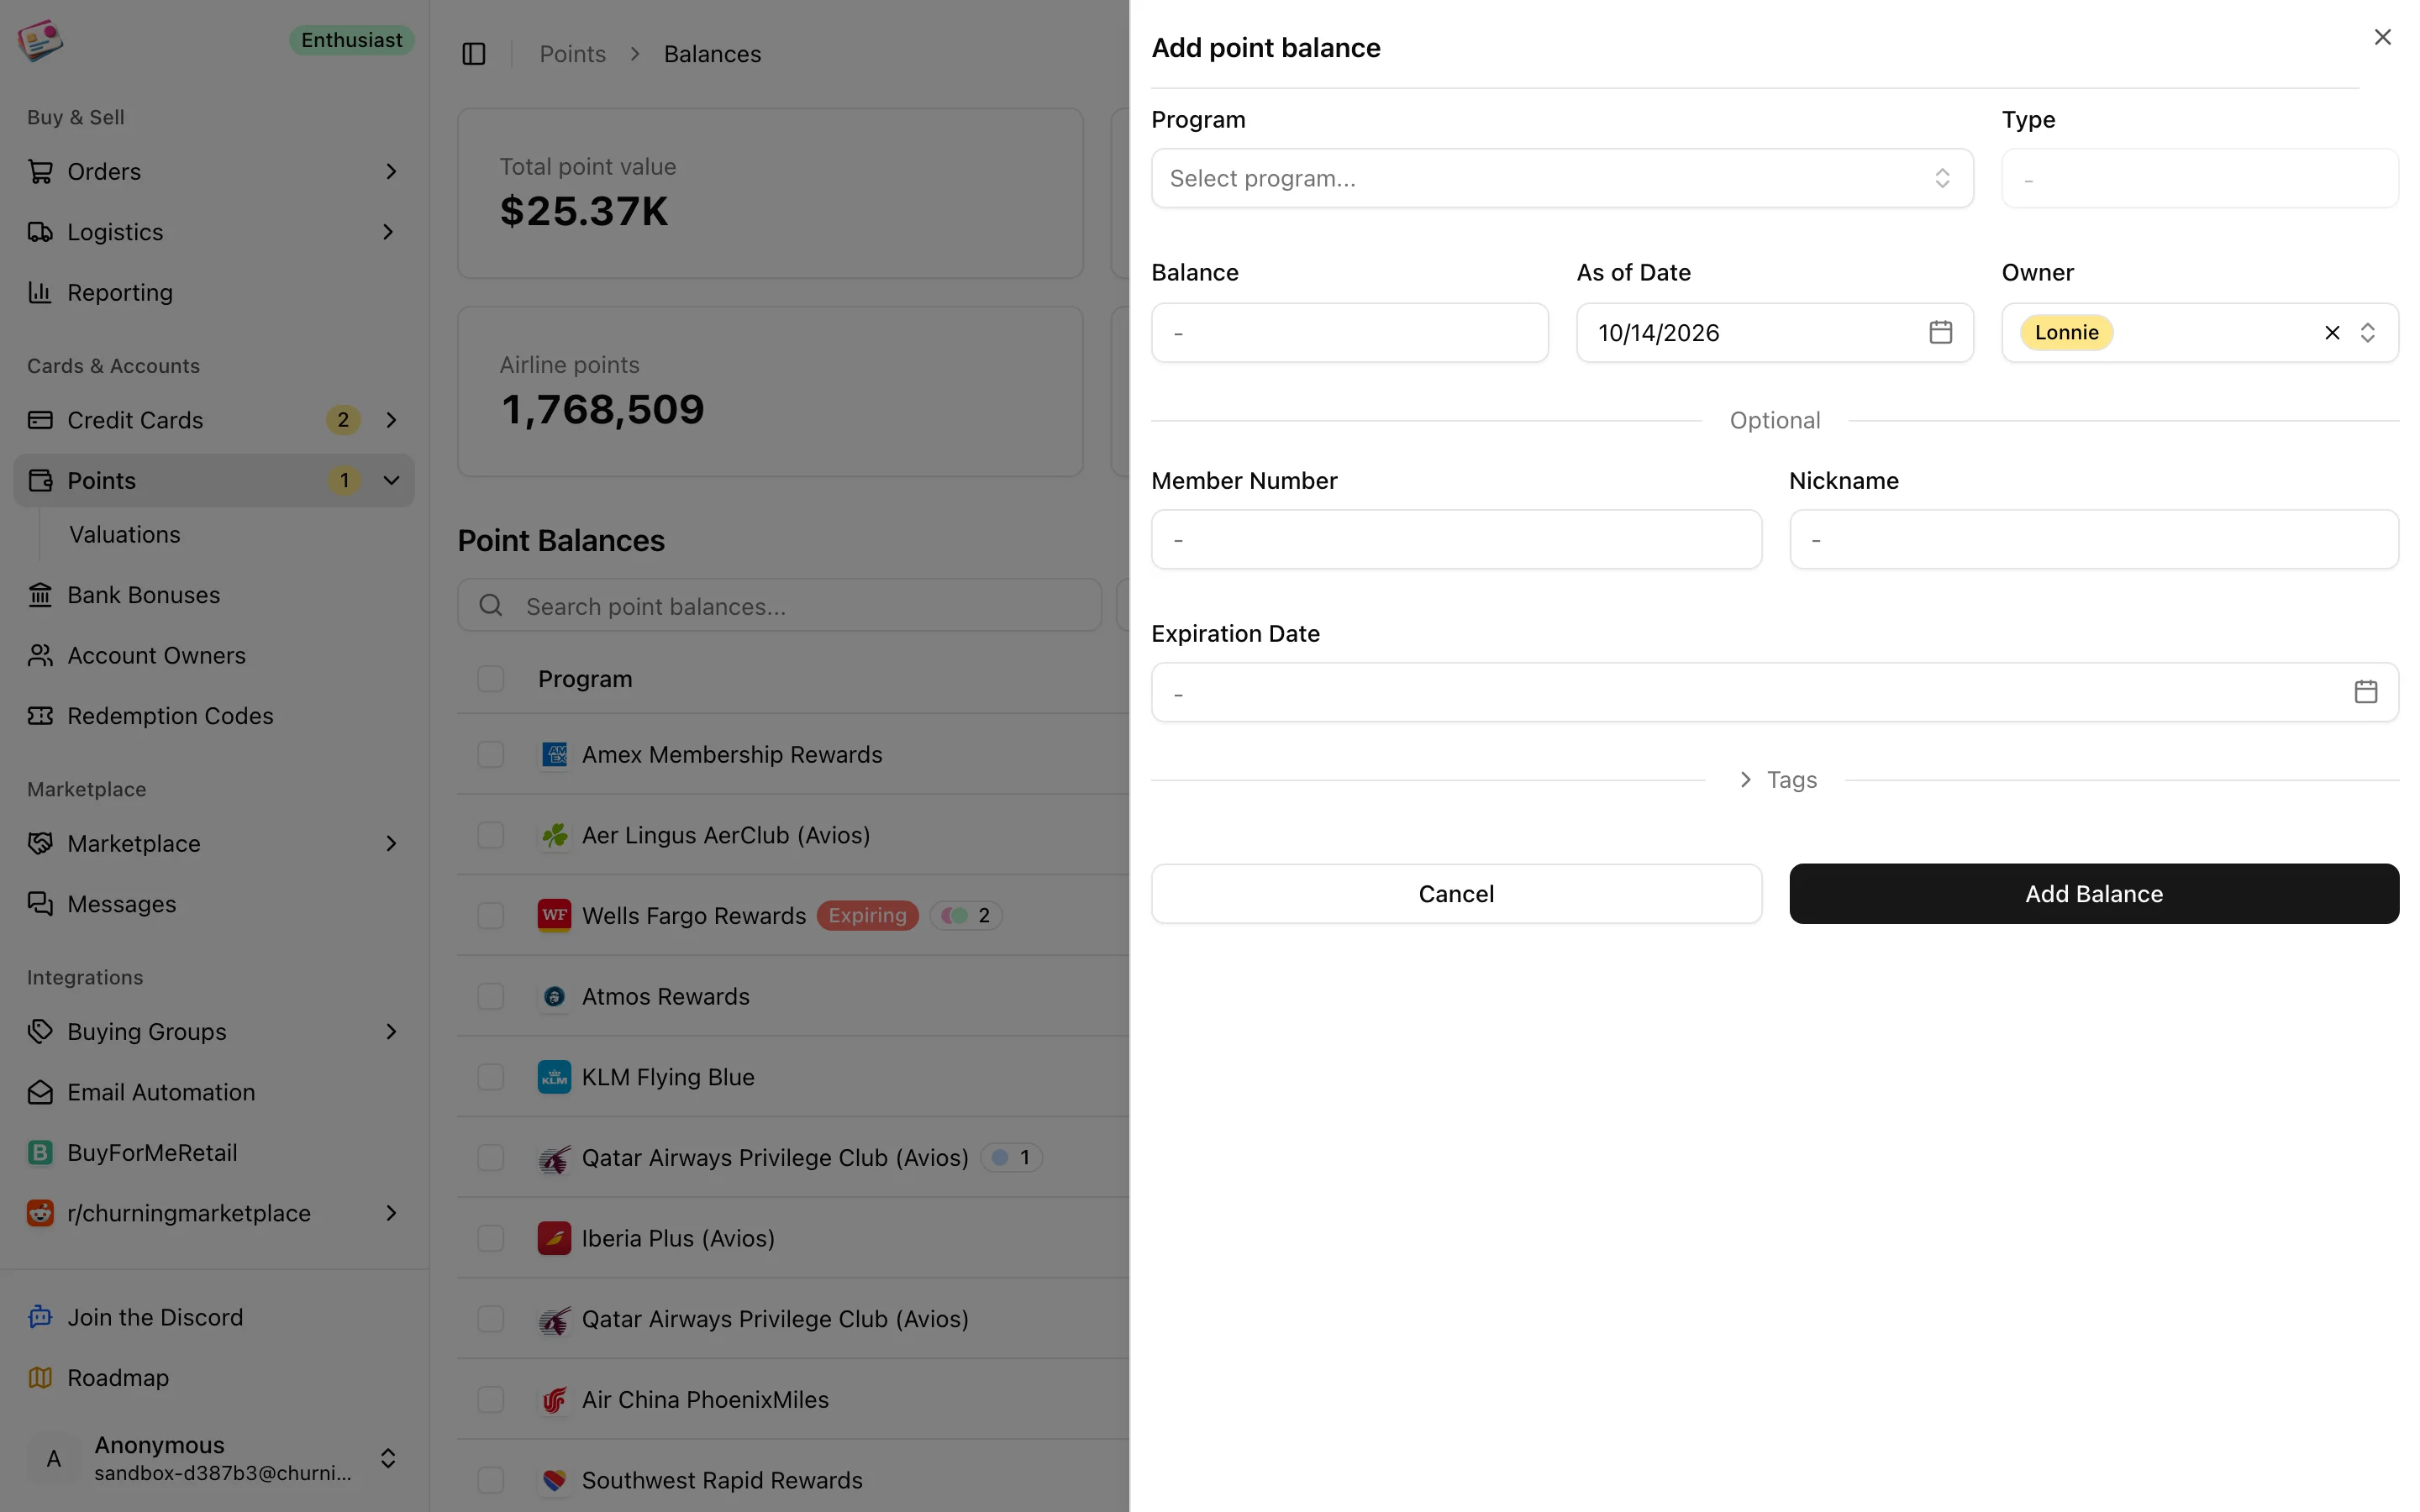Click the app logo icon
The width and height of the screenshot is (2420, 1512).
click(40, 40)
